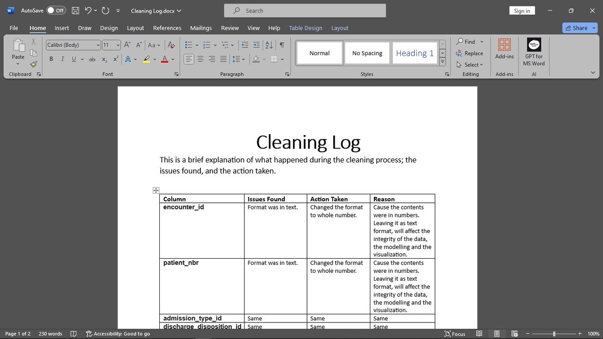603x339 pixels.
Task: Switch to the Layout tab
Action: click(135, 28)
